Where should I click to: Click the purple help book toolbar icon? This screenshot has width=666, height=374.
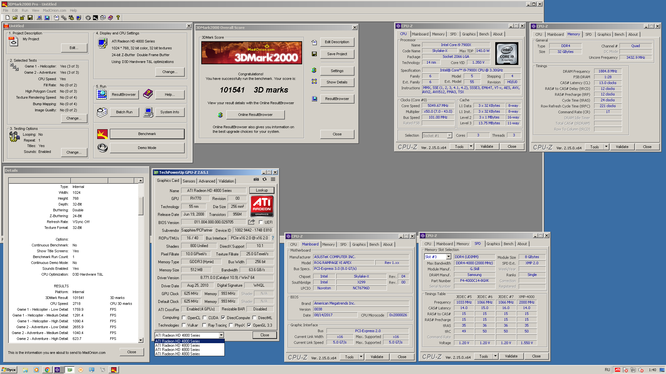[x=111, y=18]
